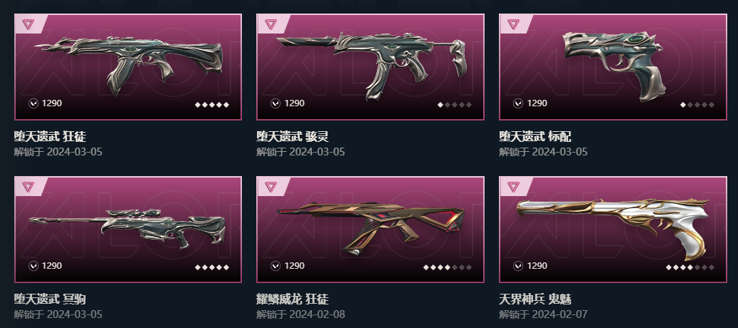Click the VP currency icon on 堕天遗武 骇灵 card
The image size is (738, 328).
tap(276, 103)
